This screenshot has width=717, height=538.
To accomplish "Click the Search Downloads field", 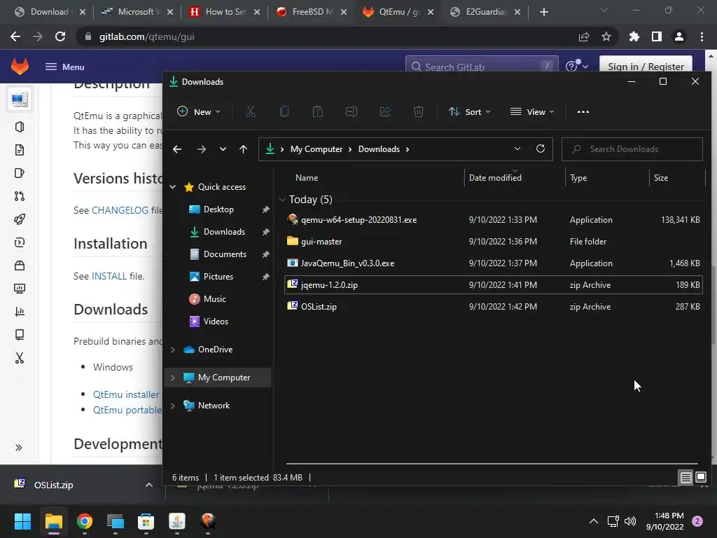I will 632,149.
